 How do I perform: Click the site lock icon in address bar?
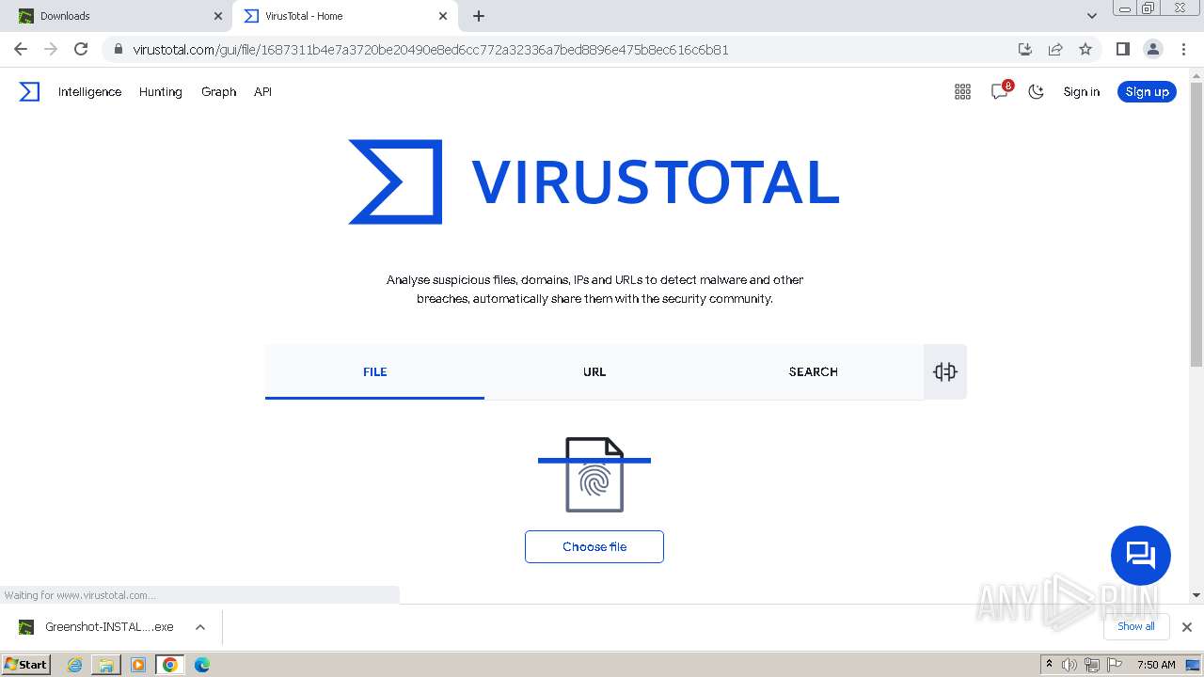117,49
